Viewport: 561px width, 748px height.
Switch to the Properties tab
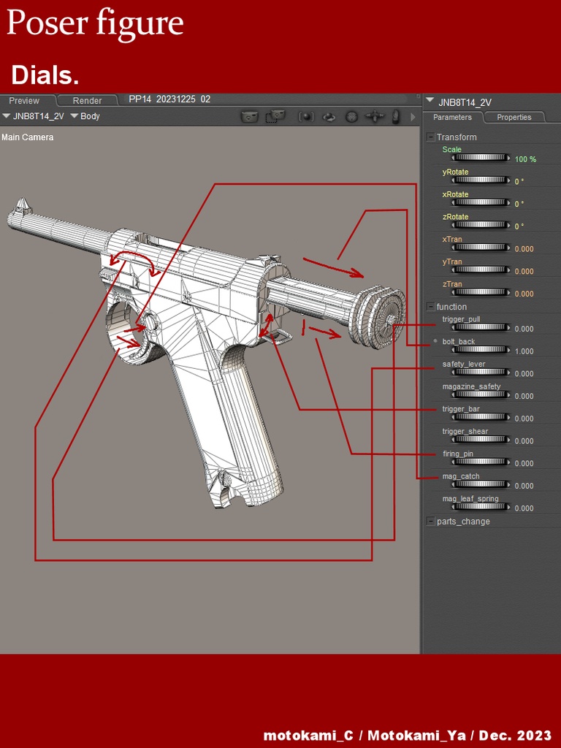pyautogui.click(x=514, y=117)
